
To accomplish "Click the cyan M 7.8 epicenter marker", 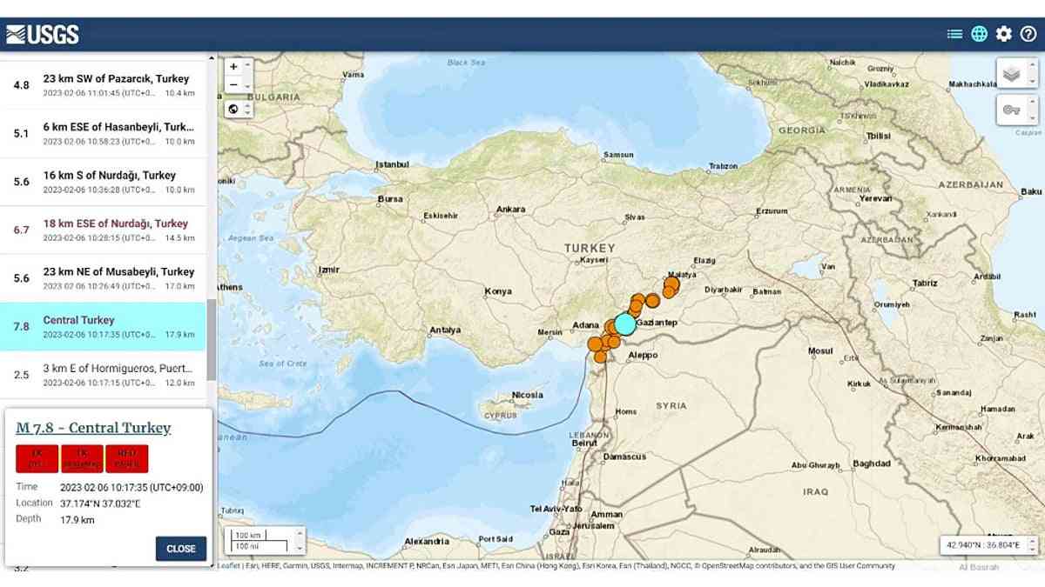I will click(x=625, y=324).
